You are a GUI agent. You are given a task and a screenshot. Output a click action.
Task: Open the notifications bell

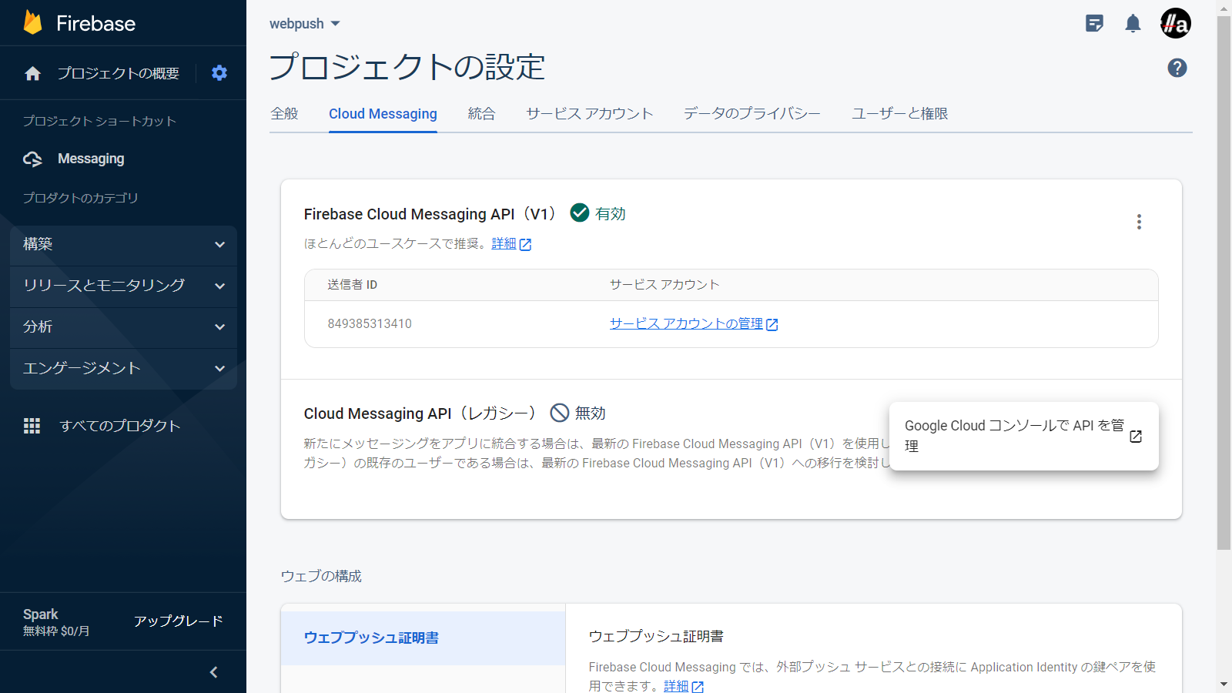pos(1133,24)
